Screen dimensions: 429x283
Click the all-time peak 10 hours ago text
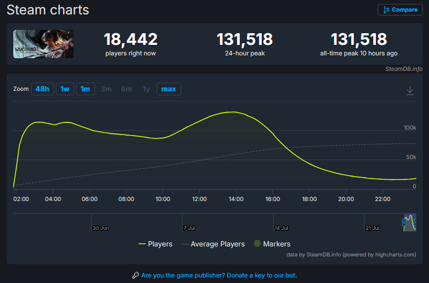pyautogui.click(x=359, y=53)
